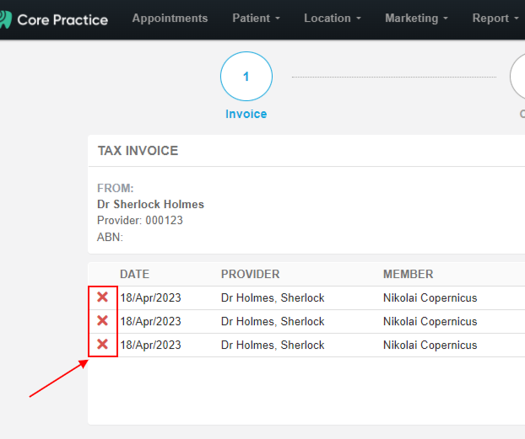Remove the second invoice line item

[x=102, y=321]
